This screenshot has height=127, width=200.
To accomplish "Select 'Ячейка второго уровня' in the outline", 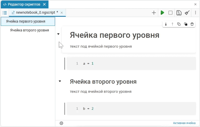I will coord(28,30).
